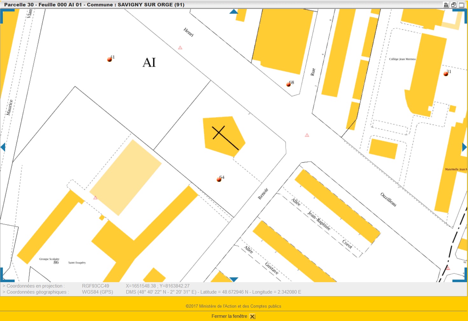This screenshot has width=468, height=321.
Task: Click the 'Fermer la fenêtre' link
Action: 229,316
